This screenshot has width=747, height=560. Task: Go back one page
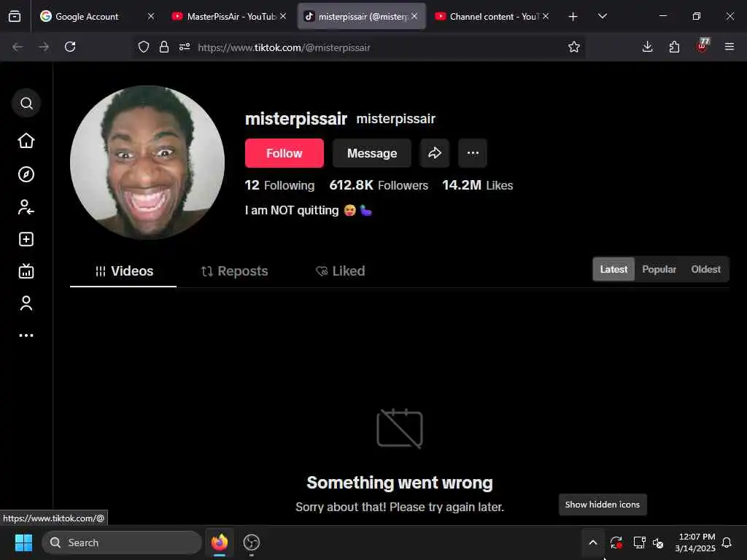[18, 47]
